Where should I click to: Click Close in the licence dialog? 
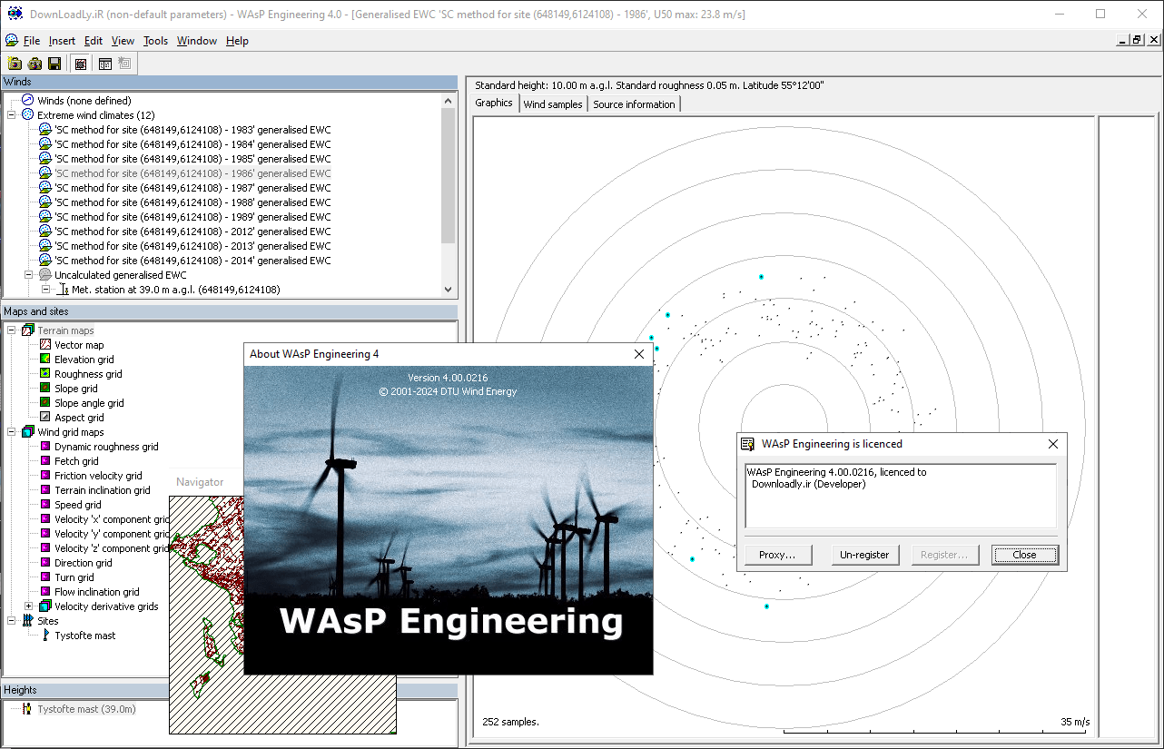click(1025, 555)
